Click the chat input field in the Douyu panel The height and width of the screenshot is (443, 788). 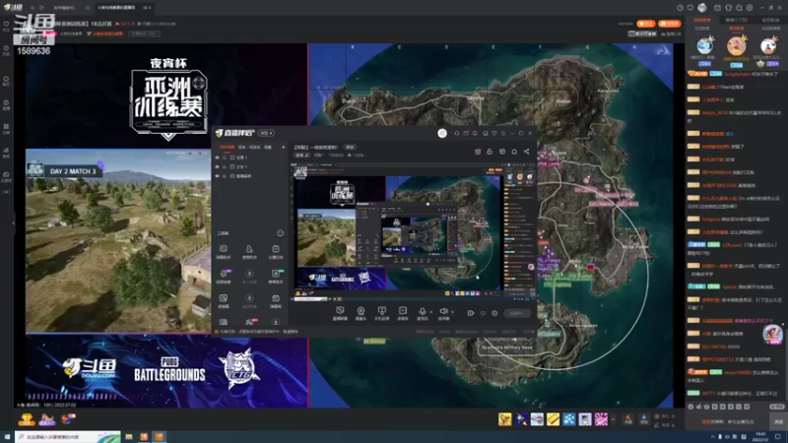coord(727,421)
